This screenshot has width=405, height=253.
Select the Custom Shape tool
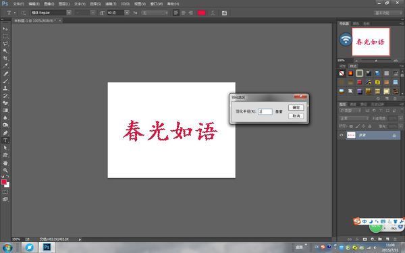(x=5, y=155)
